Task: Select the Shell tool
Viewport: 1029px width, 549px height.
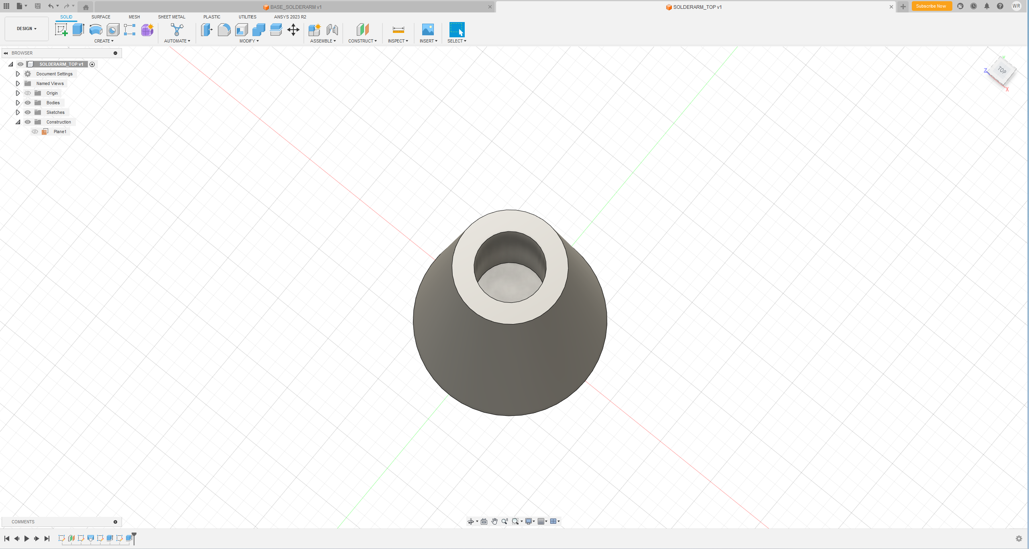Action: (x=241, y=29)
